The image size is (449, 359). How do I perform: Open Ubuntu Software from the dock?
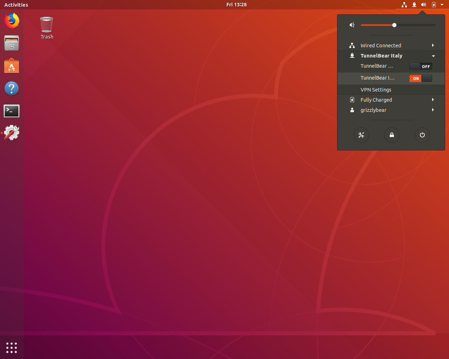pos(12,66)
